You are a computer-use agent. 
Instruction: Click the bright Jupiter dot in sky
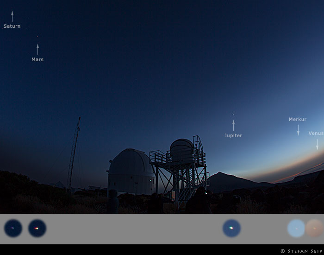(233, 115)
